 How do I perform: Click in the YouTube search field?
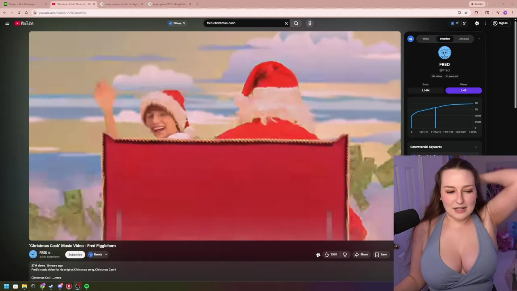pyautogui.click(x=244, y=23)
